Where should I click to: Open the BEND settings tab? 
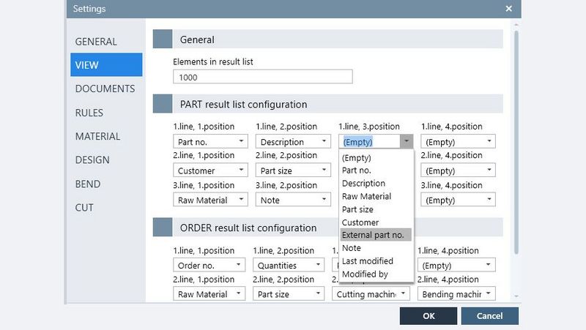[x=88, y=184]
